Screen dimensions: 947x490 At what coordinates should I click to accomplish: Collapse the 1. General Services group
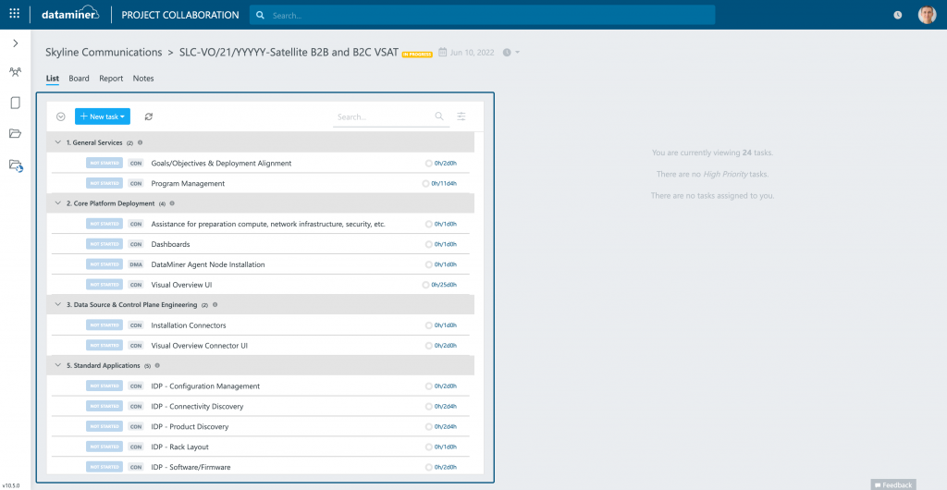click(58, 142)
